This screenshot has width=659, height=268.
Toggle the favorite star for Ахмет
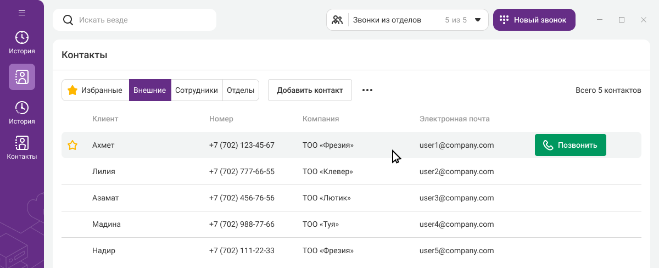coord(72,145)
